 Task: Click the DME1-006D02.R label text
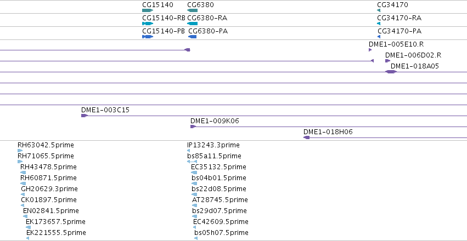(413, 55)
